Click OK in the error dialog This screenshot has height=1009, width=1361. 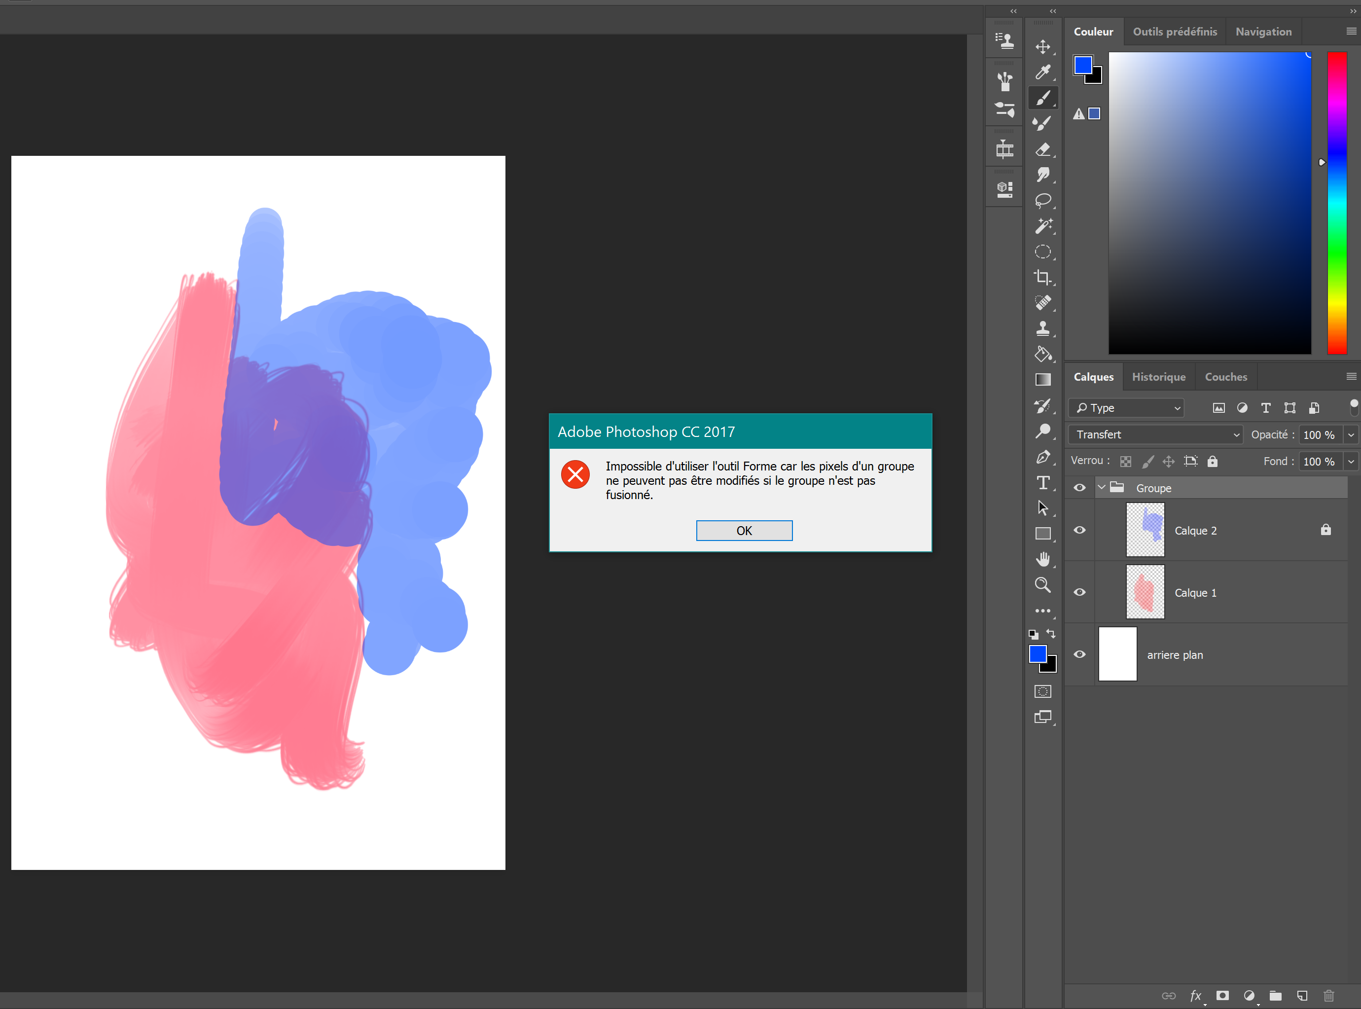pos(744,530)
